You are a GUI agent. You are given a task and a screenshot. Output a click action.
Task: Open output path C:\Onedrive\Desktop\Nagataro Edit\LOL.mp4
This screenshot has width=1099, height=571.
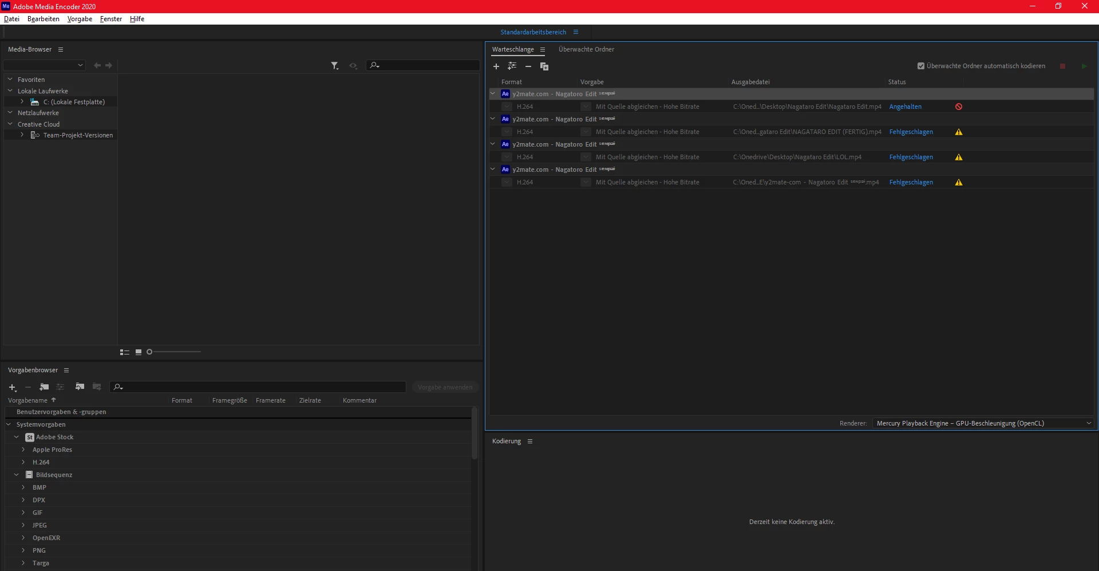797,157
